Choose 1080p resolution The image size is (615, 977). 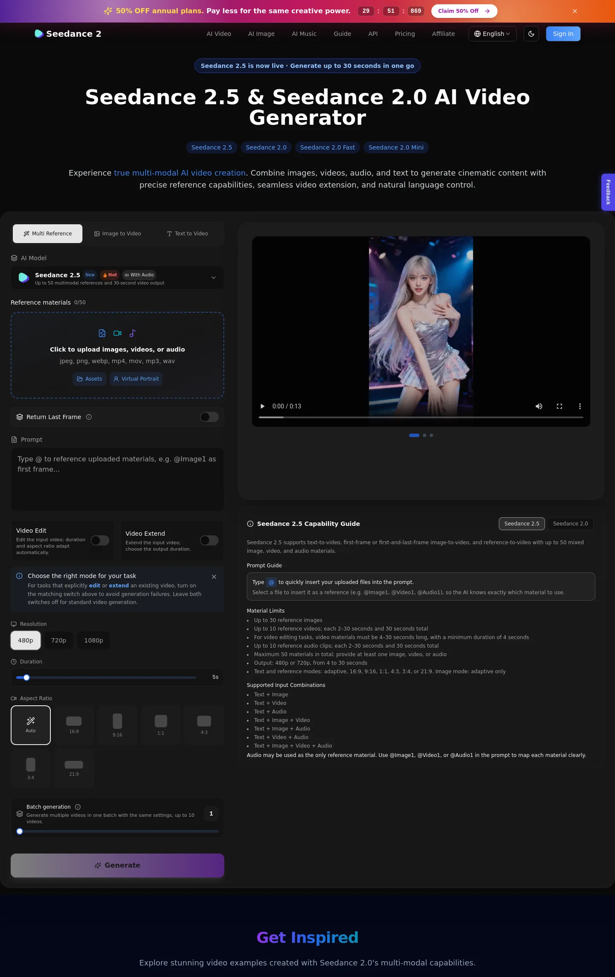(94, 640)
